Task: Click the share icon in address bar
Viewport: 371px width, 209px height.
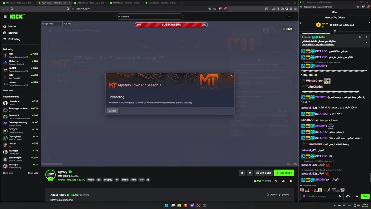Action: pyautogui.click(x=215, y=9)
